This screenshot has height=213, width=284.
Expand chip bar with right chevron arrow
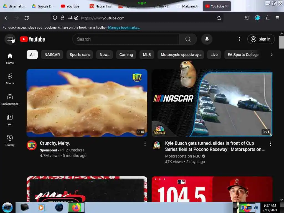(x=271, y=55)
